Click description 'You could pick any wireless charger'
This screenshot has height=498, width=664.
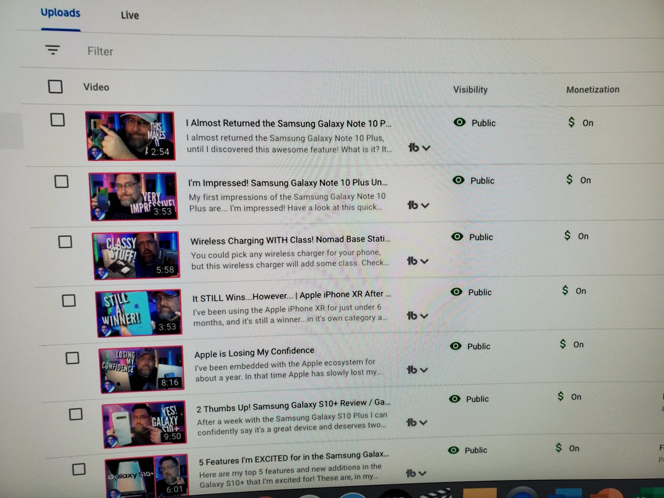tap(290, 258)
